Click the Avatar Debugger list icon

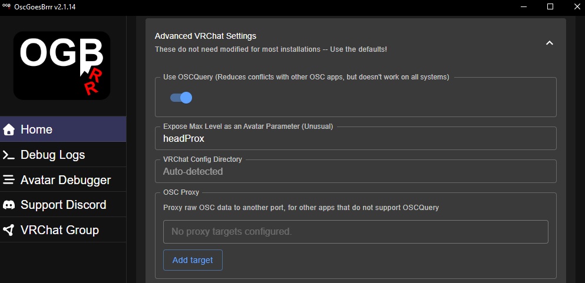pyautogui.click(x=9, y=180)
